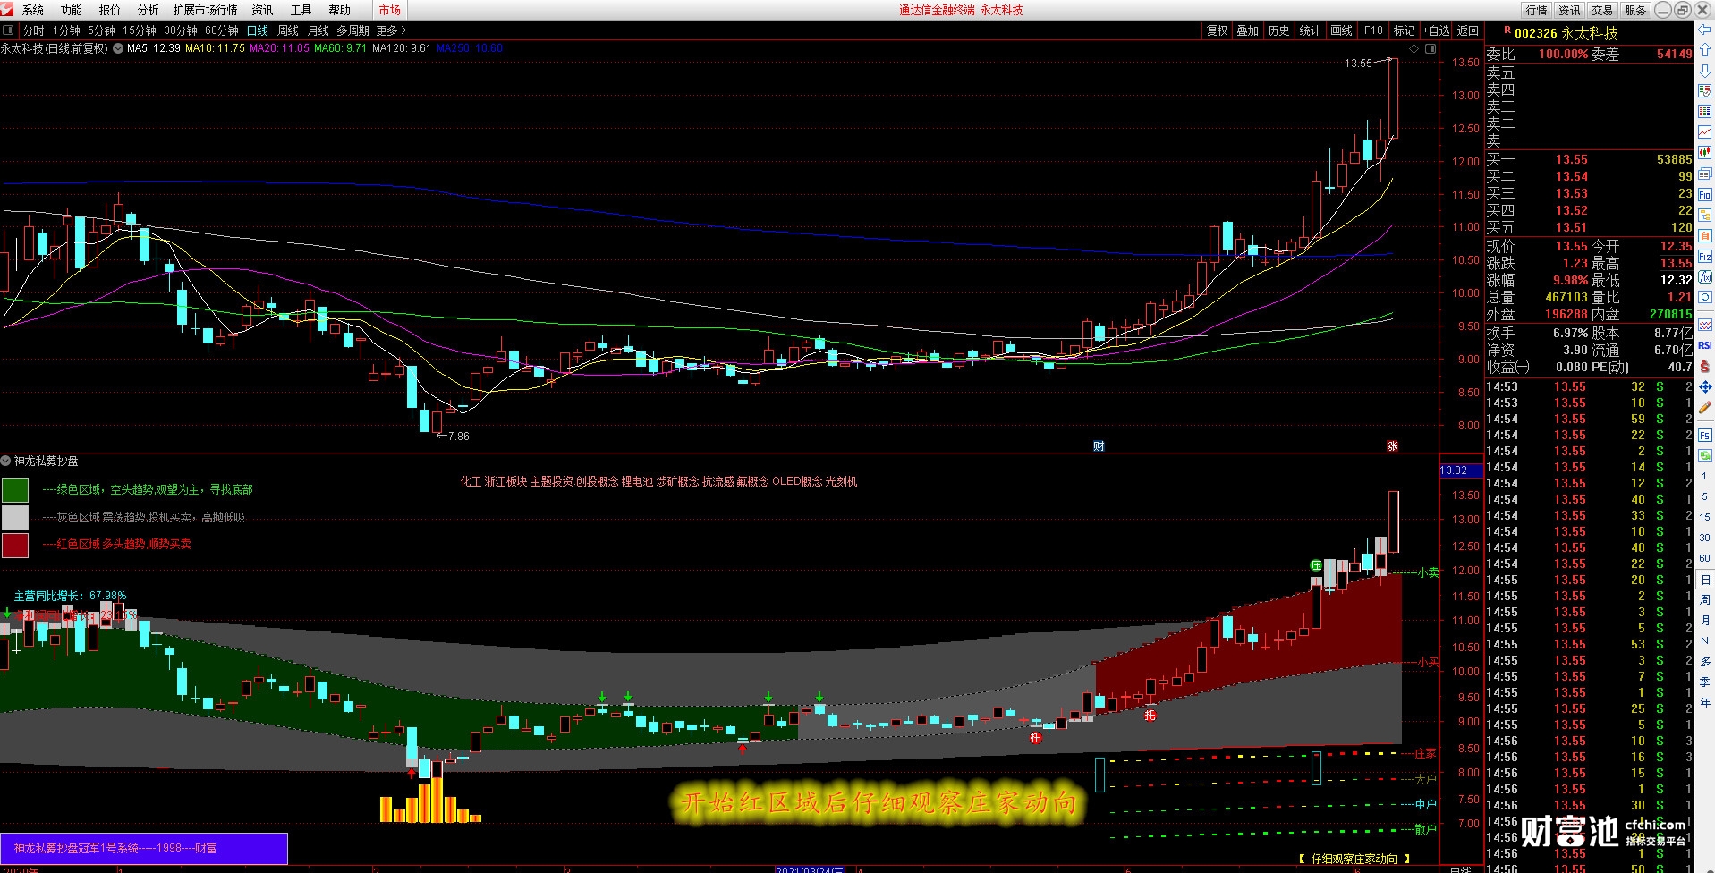Open the 功能 menu

coord(71,10)
